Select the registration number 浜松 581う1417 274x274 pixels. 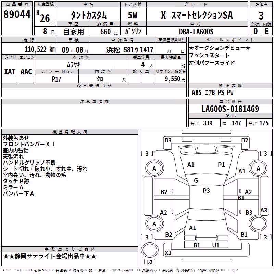tap(130, 50)
